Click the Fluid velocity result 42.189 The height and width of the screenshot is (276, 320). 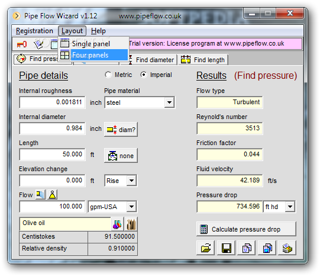[230, 181]
